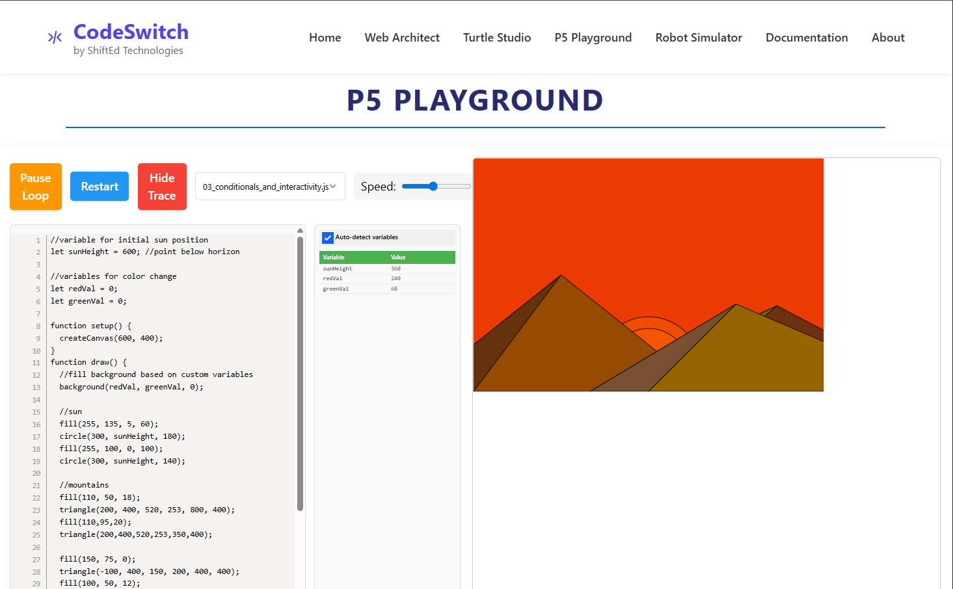Click the code editor scroll-up arrow
The width and height of the screenshot is (953, 589).
click(300, 231)
